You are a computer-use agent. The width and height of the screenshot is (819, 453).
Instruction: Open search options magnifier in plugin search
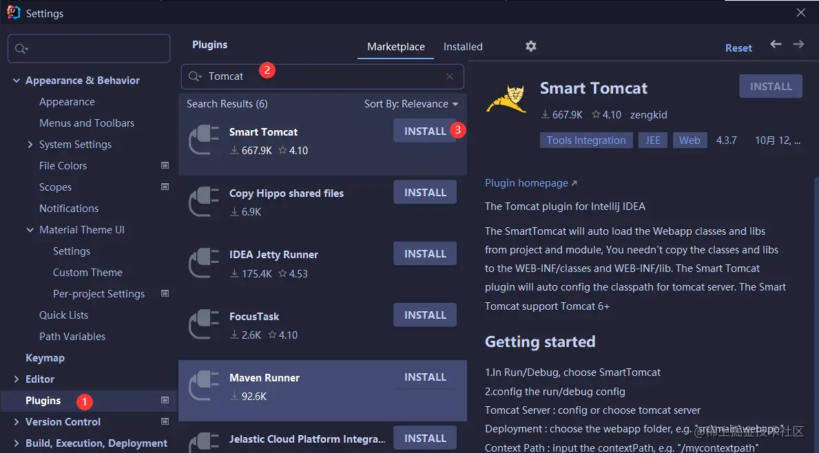195,76
